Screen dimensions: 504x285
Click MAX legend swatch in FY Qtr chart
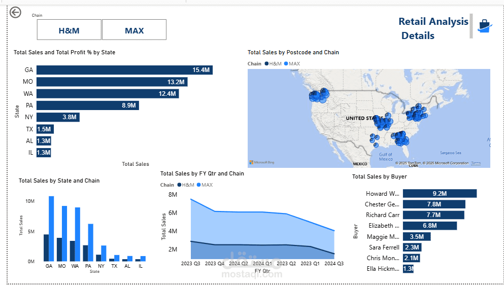click(x=198, y=185)
